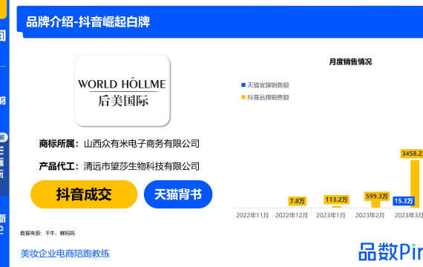423x267 pixels.
Task: Click the blue 15.3万 data label
Action: pos(404,201)
